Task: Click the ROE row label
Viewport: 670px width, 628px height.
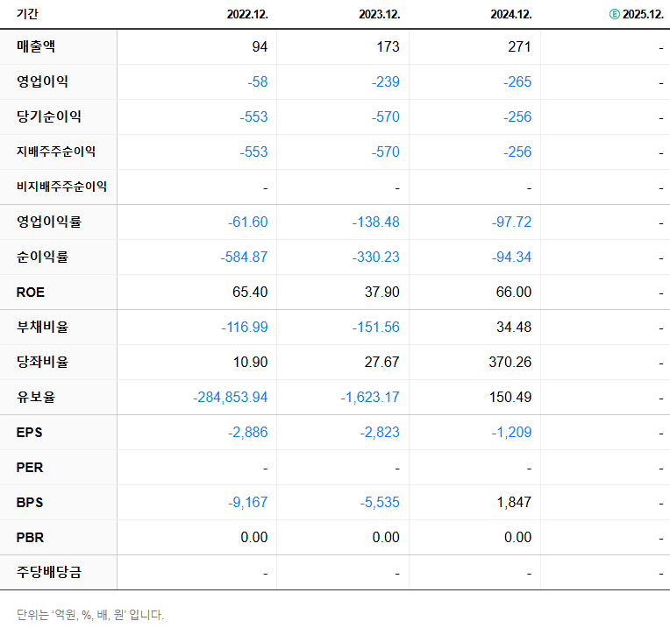Action: (31, 293)
